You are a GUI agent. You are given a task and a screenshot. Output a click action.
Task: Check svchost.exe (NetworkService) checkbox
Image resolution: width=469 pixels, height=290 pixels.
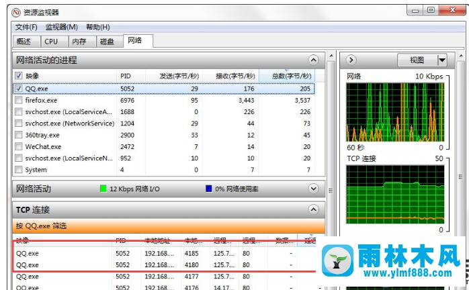pyautogui.click(x=19, y=123)
